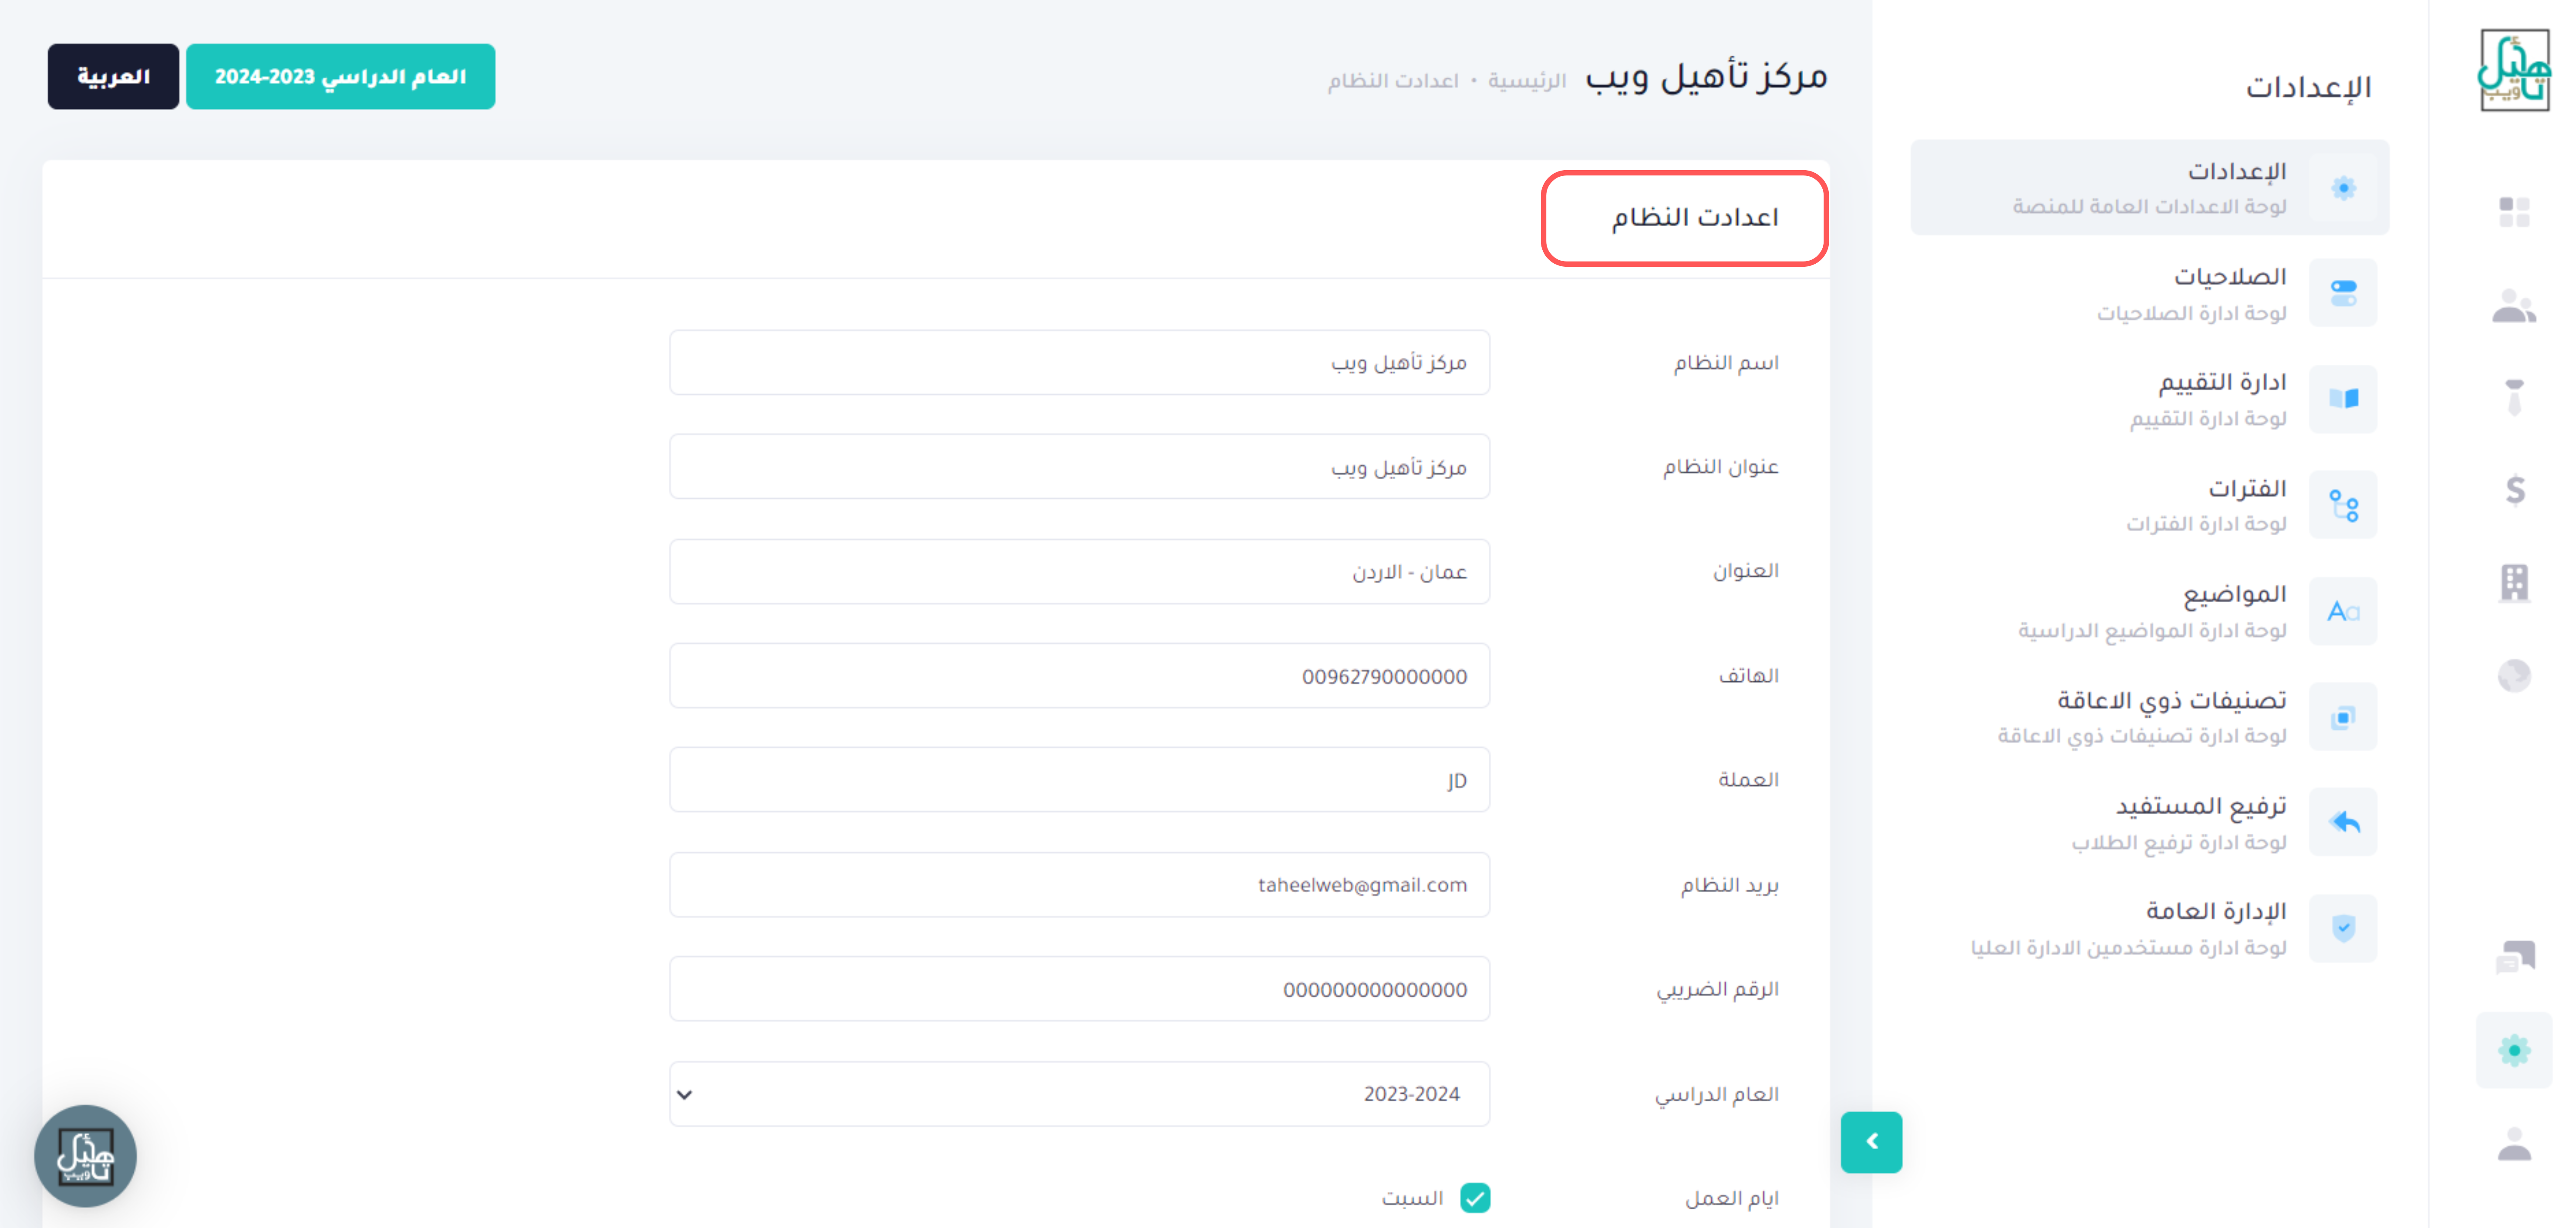Viewport: 2576px width, 1228px height.
Task: Click the reply arrow icon next to ترفيع المستفيد
Action: click(x=2343, y=822)
